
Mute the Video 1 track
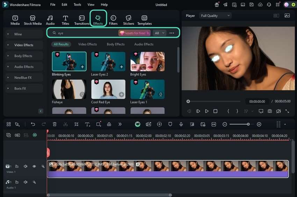(25, 167)
